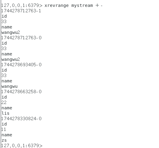Click the id value 22
Viewport: 159px width, 148px height.
click(4, 102)
